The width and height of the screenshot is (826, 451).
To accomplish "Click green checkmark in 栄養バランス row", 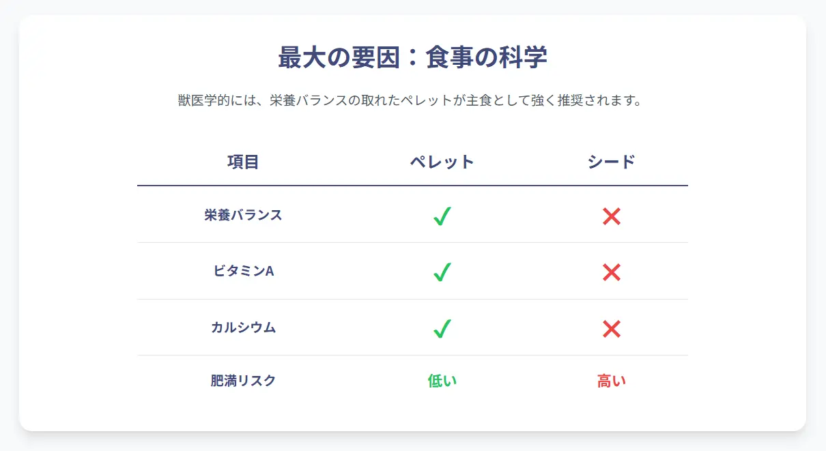I will [442, 216].
